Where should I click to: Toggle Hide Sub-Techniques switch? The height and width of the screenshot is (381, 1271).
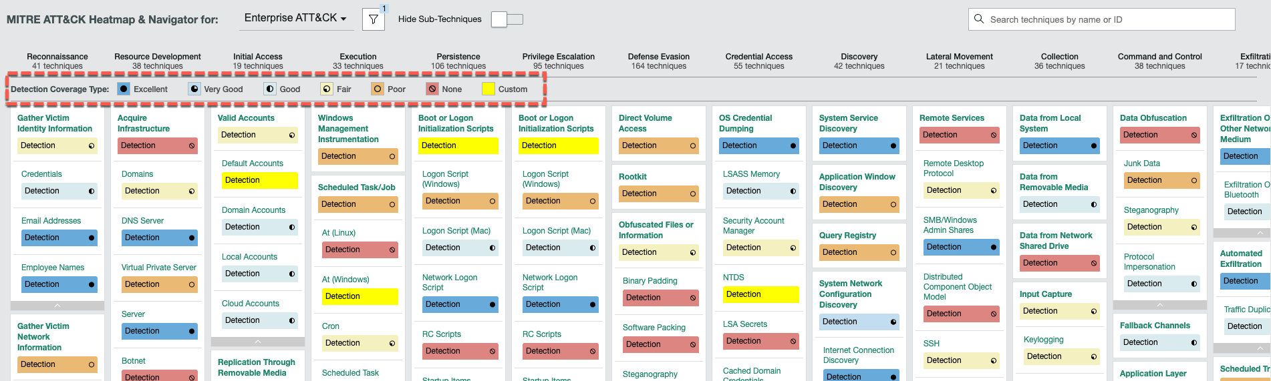[x=507, y=19]
